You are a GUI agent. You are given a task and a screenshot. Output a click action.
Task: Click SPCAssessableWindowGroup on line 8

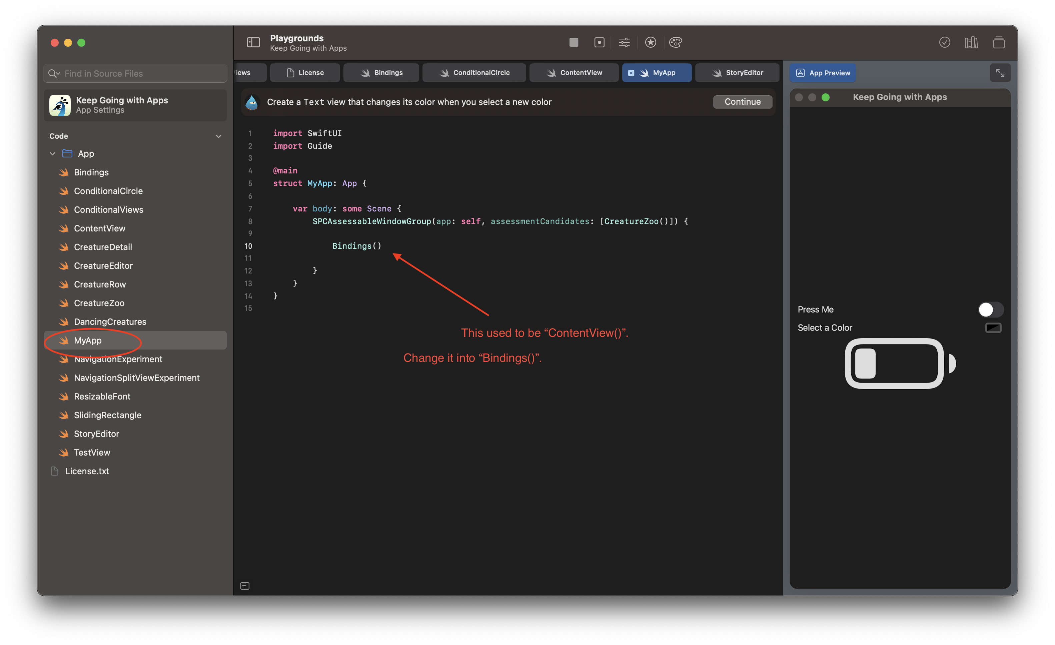371,221
